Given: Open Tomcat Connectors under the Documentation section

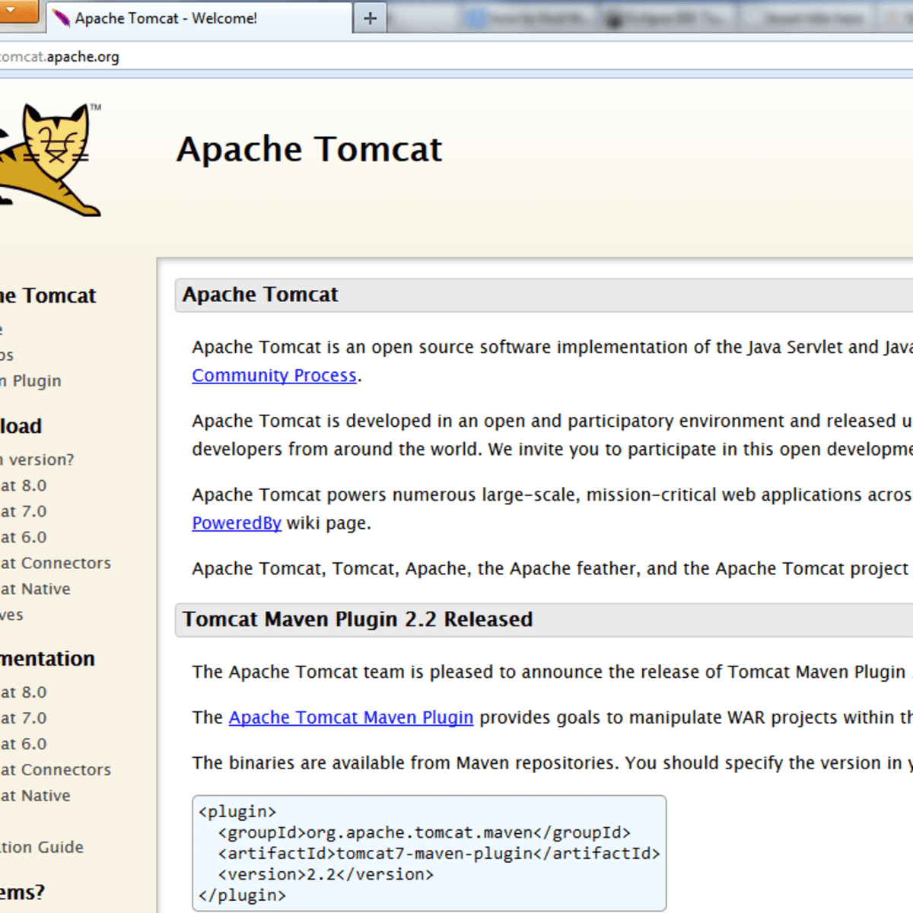Looking at the screenshot, I should pyautogui.click(x=56, y=770).
